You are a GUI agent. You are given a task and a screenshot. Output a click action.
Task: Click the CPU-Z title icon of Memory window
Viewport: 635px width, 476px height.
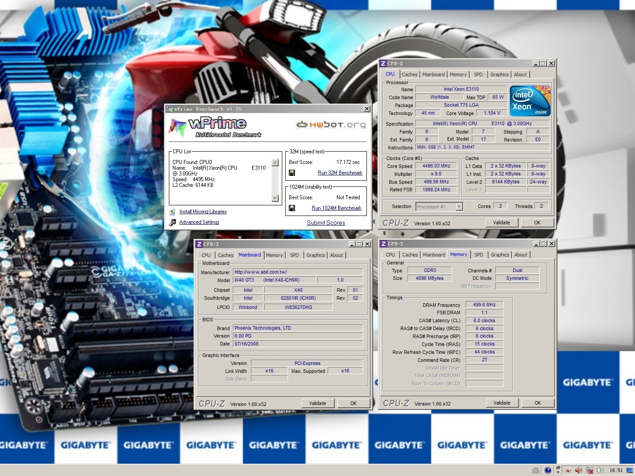click(384, 244)
